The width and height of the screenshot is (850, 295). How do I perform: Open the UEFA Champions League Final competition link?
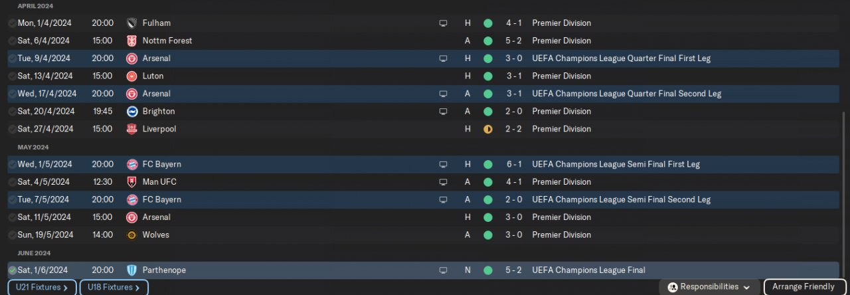[x=588, y=270]
